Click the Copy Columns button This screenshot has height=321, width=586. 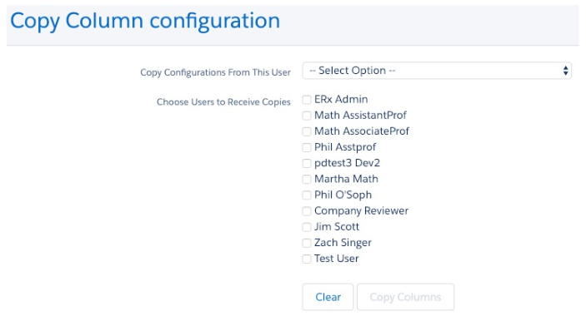(405, 297)
